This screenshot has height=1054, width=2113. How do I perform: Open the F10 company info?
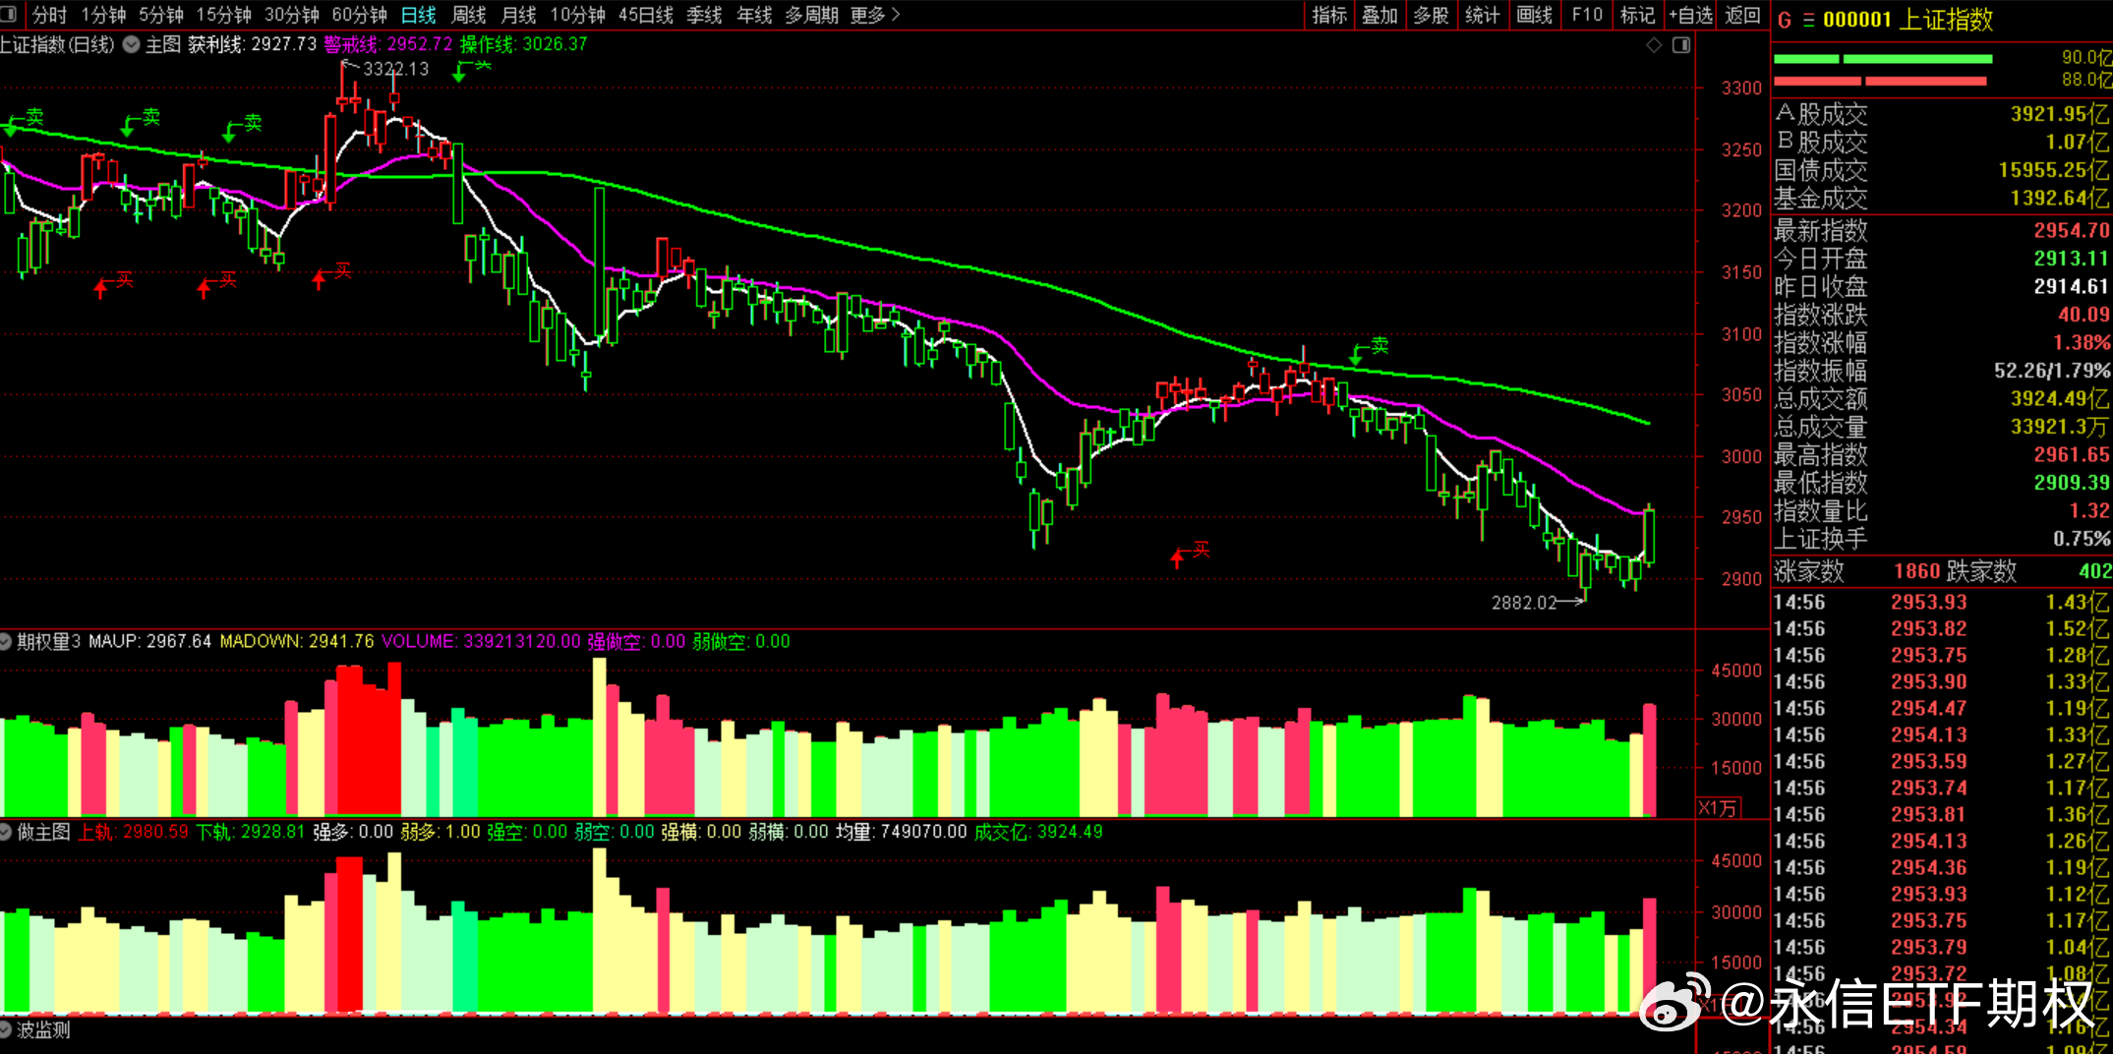[1587, 15]
